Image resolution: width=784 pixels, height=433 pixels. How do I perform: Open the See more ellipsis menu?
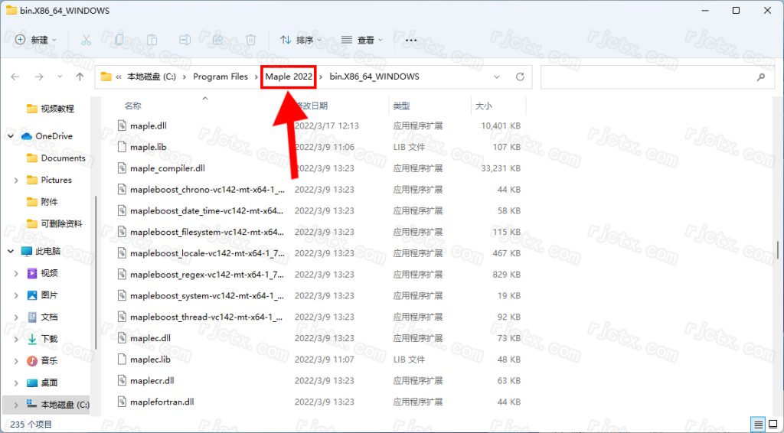coord(410,40)
